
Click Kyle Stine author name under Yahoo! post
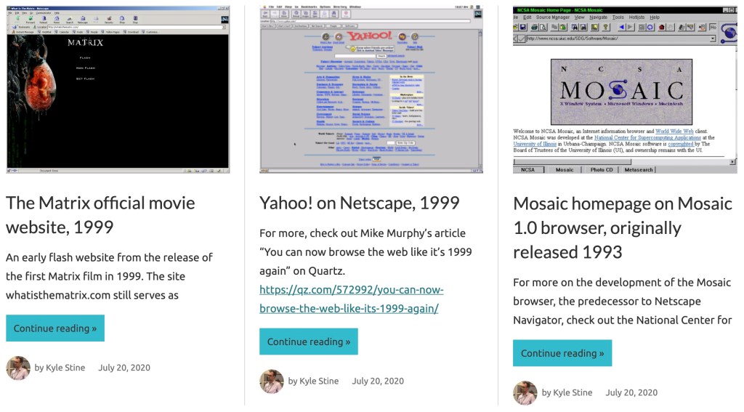(x=319, y=381)
